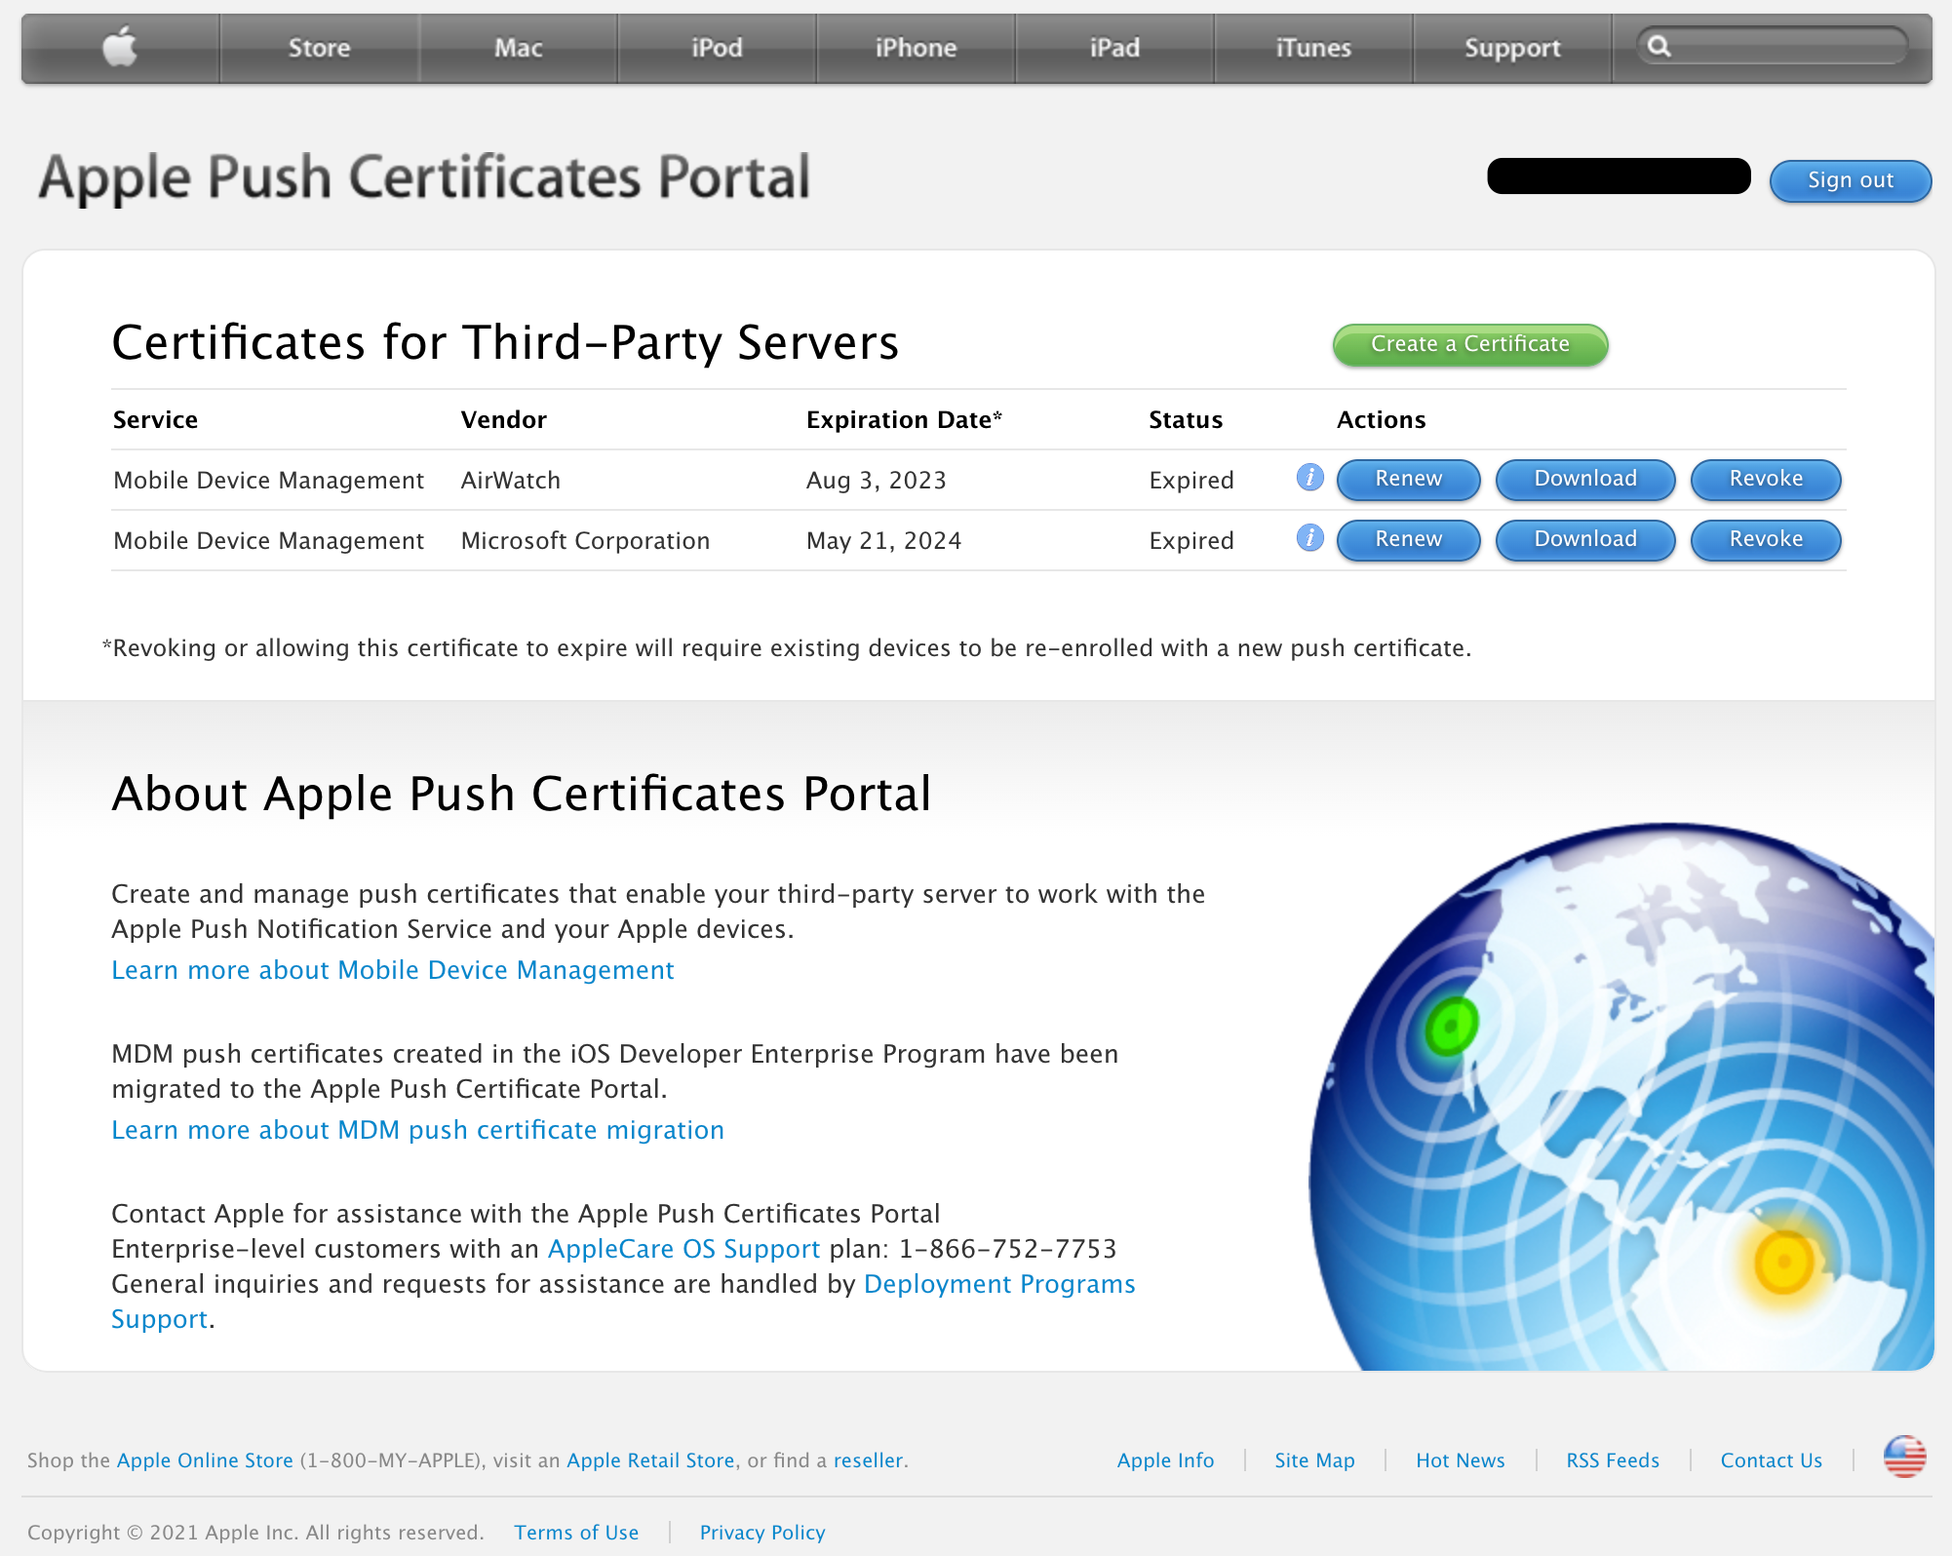Open the AppleCare OS Support link
Screen dimensions: 1952x1556
[683, 1249]
